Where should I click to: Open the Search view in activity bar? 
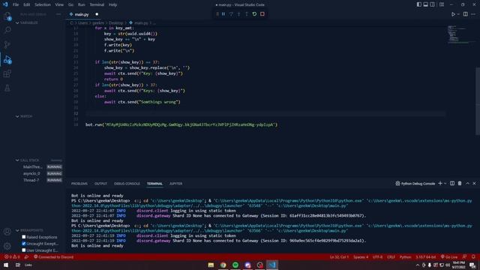[7, 30]
